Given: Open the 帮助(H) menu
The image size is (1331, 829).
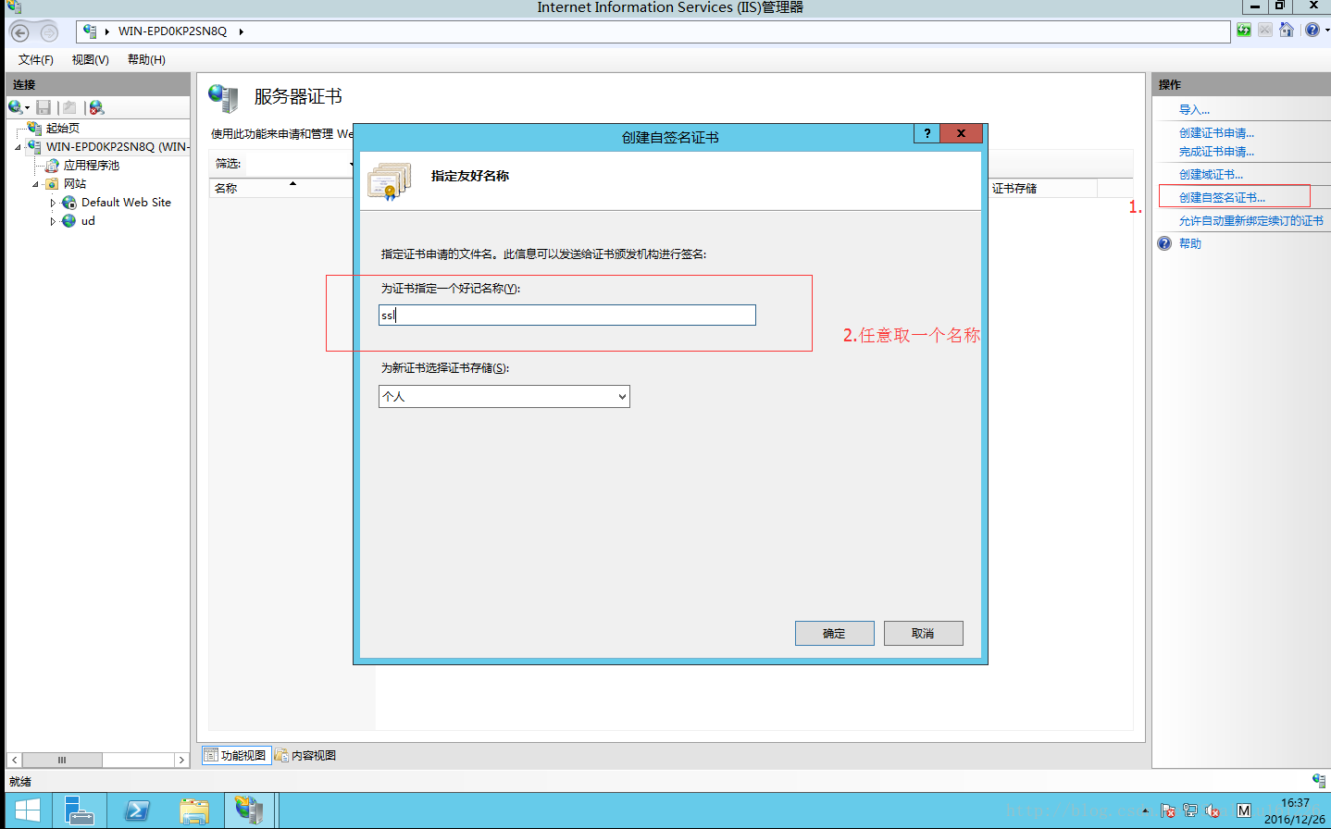Looking at the screenshot, I should [146, 60].
